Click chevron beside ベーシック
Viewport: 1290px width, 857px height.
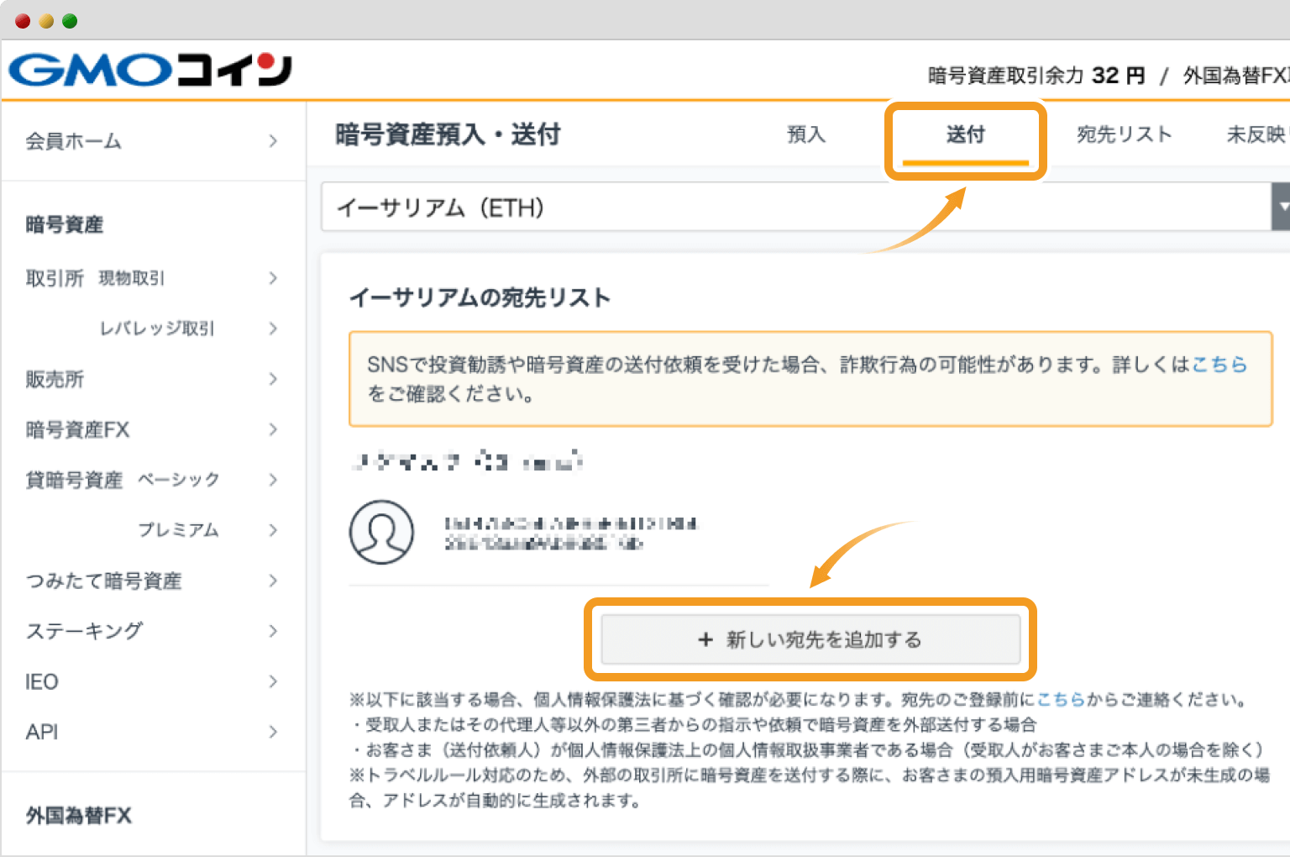click(273, 480)
